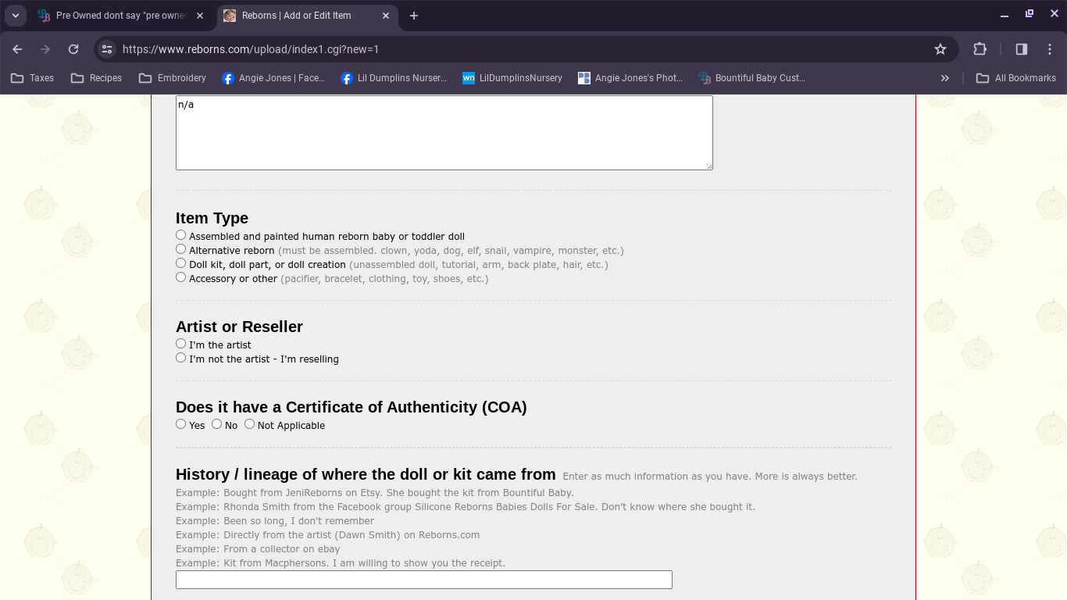The image size is (1067, 600).
Task: Open the Chrome three-dot menu
Action: click(x=1050, y=49)
